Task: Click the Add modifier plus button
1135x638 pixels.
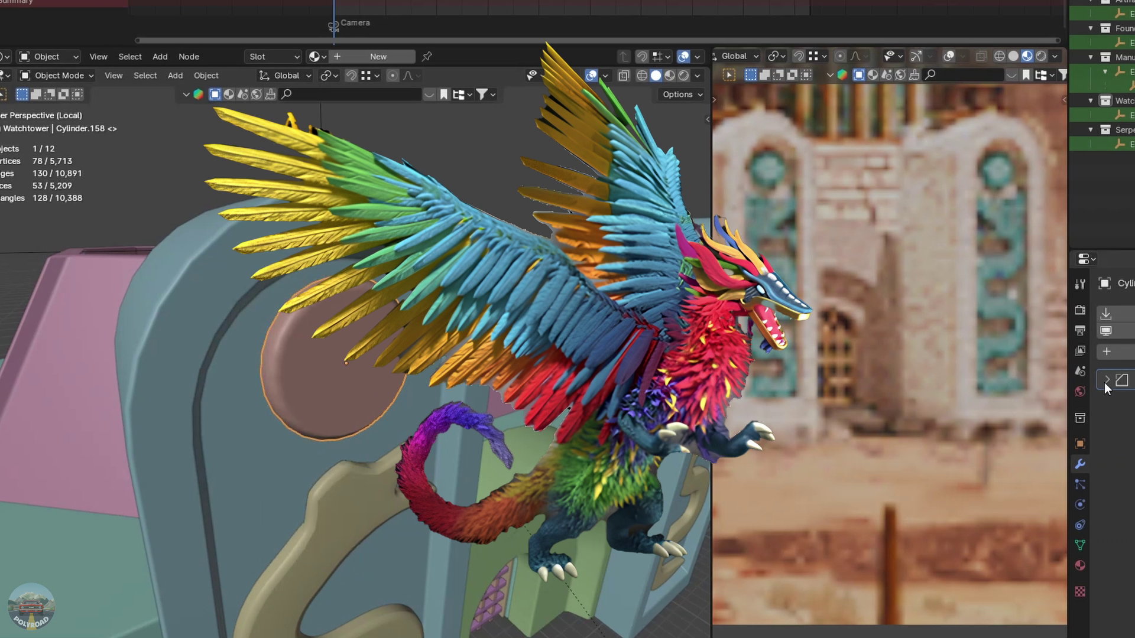Action: click(1107, 351)
